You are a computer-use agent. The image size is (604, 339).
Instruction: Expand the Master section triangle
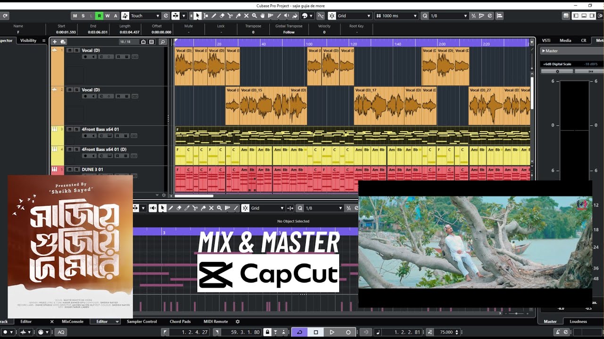coord(544,51)
